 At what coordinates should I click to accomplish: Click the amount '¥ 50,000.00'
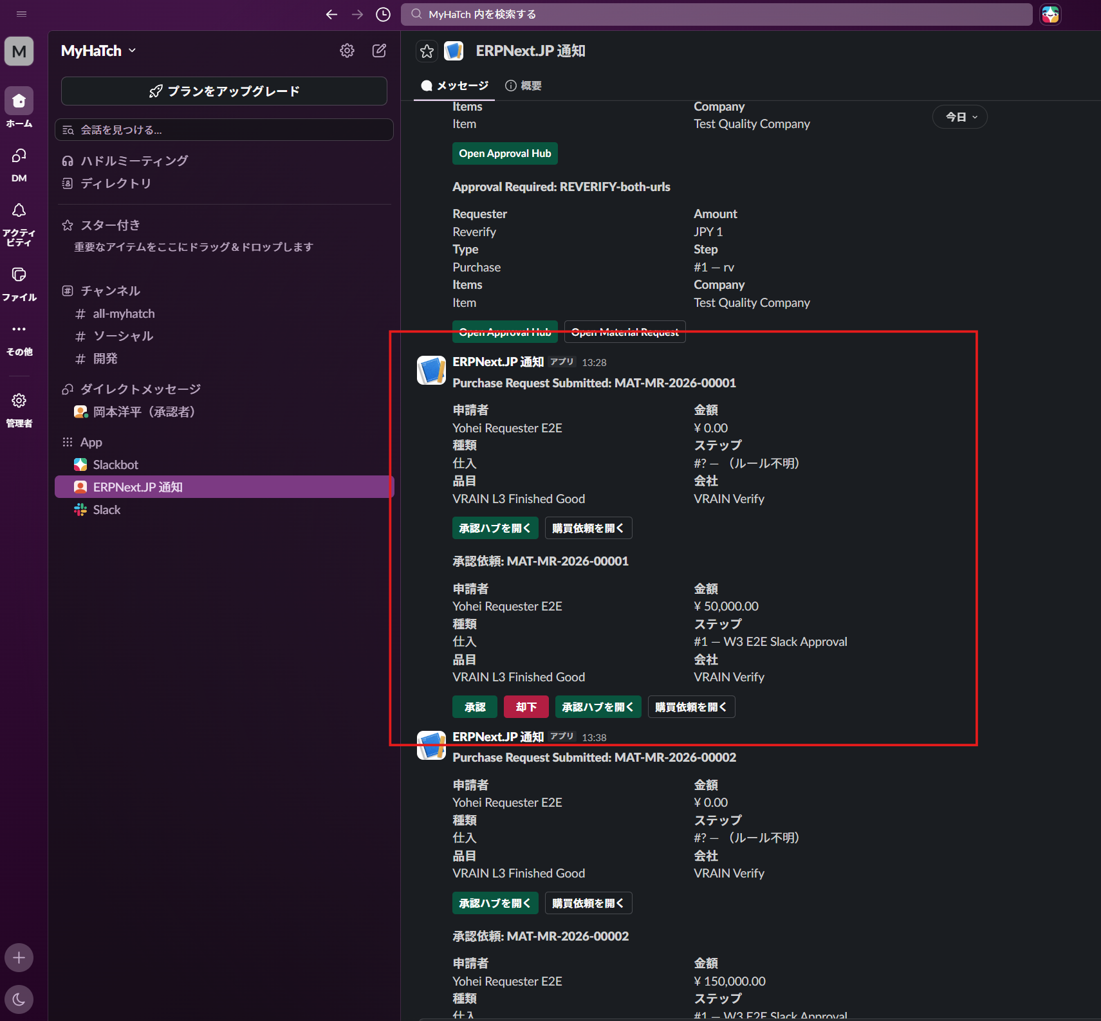click(726, 607)
